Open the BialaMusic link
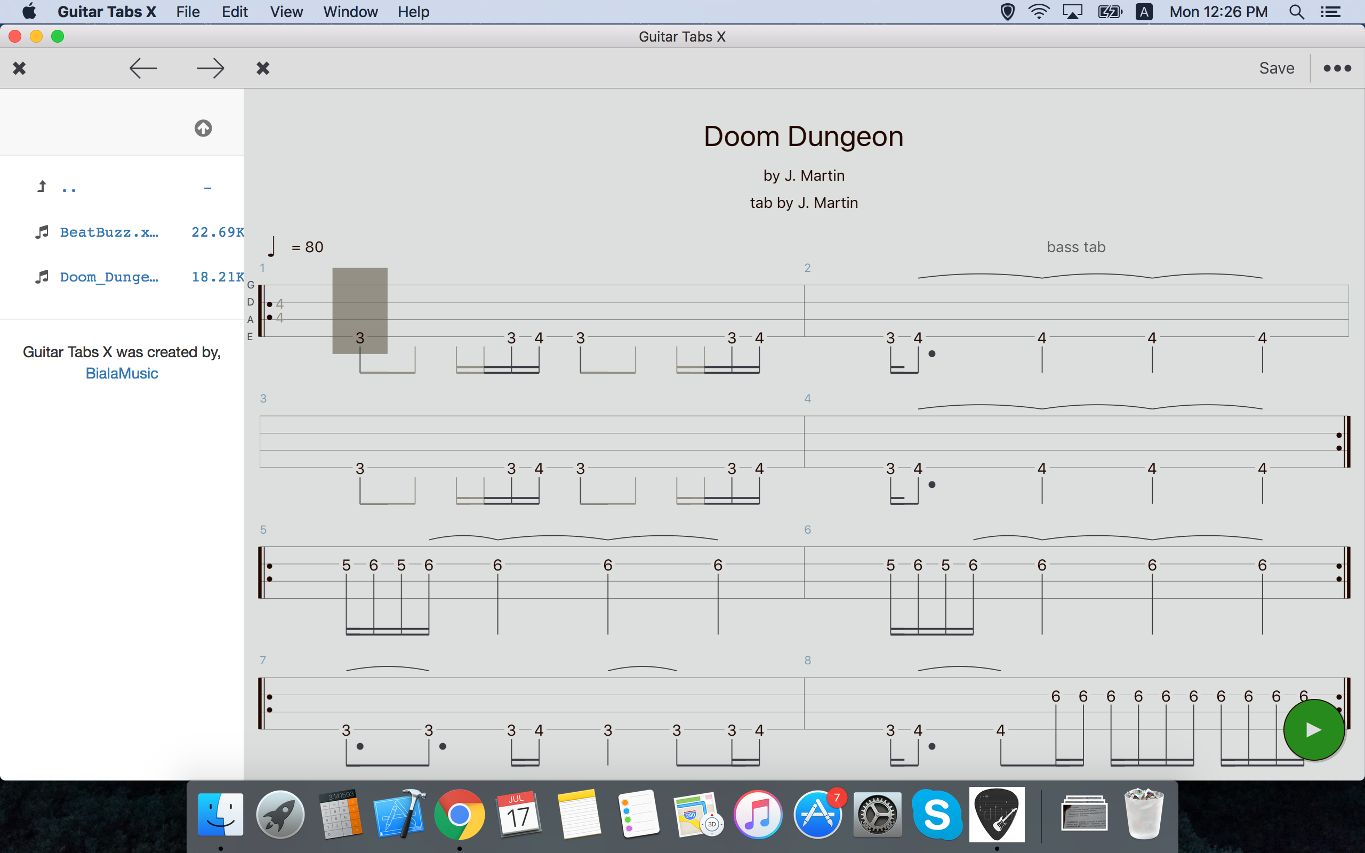The width and height of the screenshot is (1365, 853). 122,374
